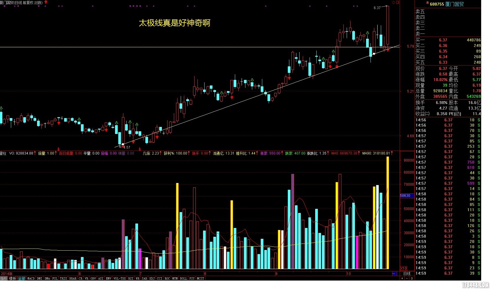
Task: Click the MA5: 669670.38 readout
Action: pyautogui.click(x=344, y=153)
